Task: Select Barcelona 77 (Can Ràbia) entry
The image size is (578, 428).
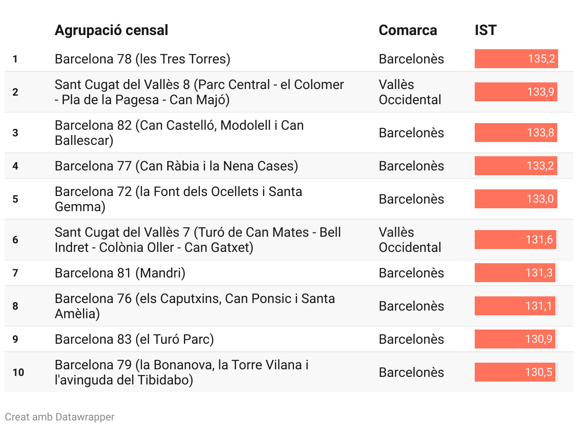Action: [x=176, y=166]
